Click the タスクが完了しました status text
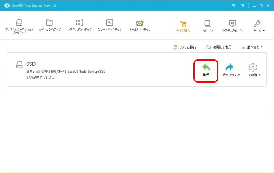This screenshot has height=173, width=274. coord(40,78)
